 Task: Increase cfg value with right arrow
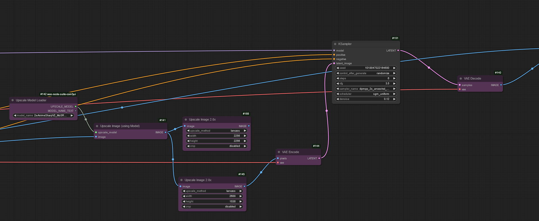coord(394,83)
